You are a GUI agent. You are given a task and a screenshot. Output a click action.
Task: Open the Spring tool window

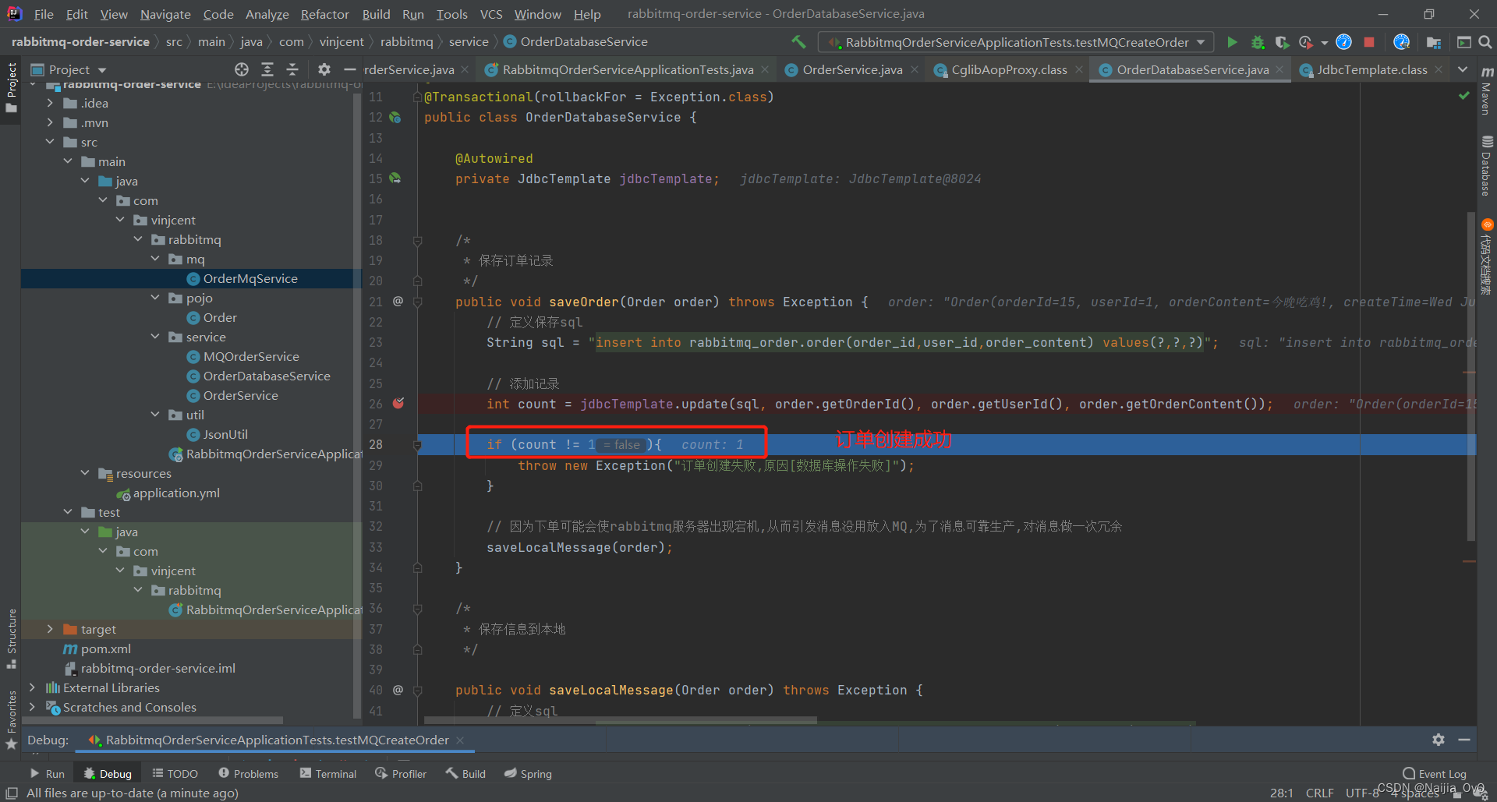coord(528,773)
